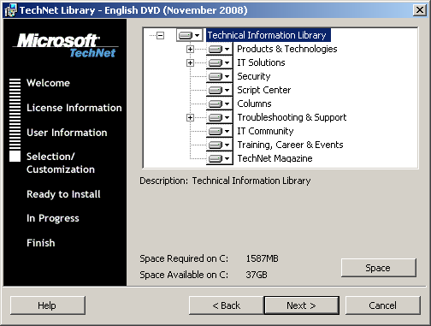Open drive icon dropdown beside IT Solutions

220,62
